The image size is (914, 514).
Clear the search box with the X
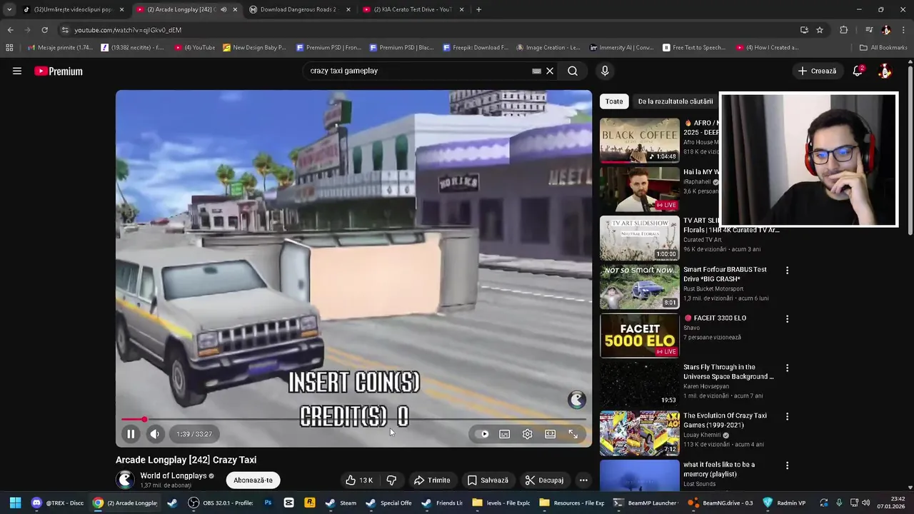tap(550, 71)
